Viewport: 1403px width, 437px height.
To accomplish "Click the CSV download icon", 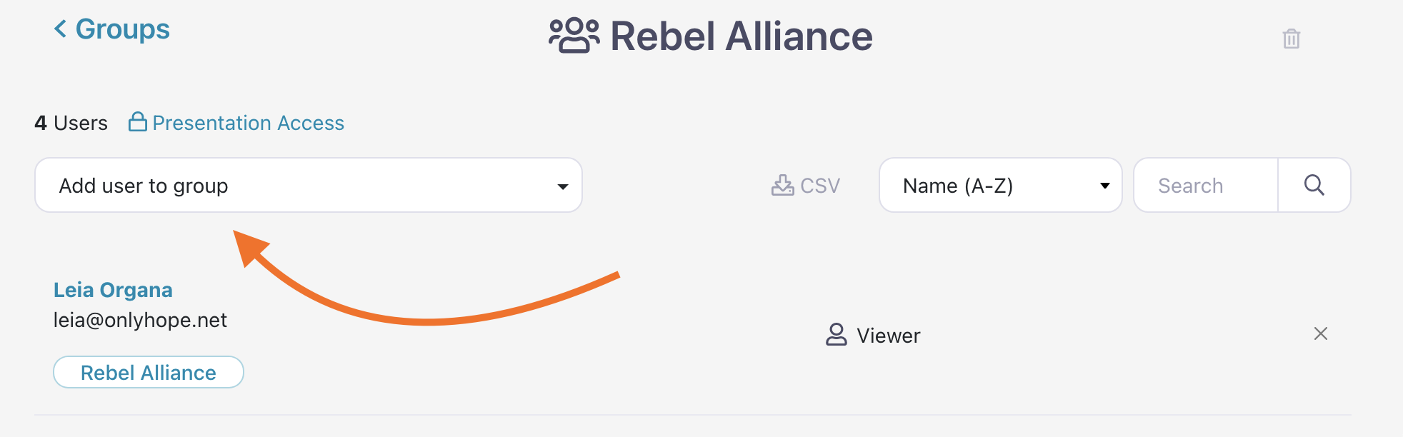I will click(782, 186).
